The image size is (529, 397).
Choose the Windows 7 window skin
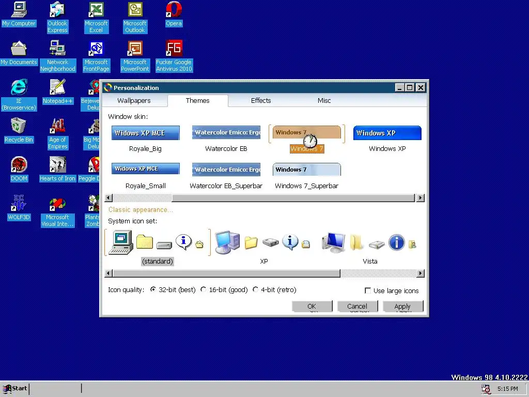coord(307,139)
